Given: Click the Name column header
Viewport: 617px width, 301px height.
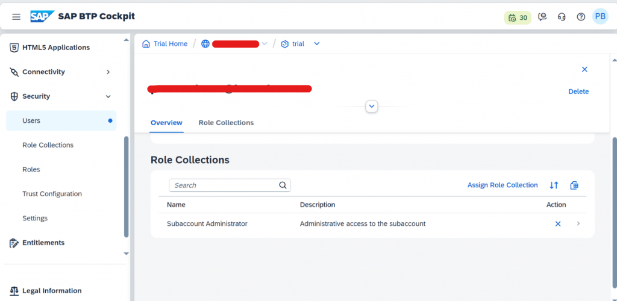Looking at the screenshot, I should click(176, 205).
